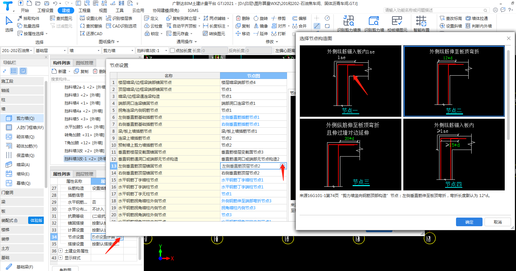The width and height of the screenshot is (516, 271).
Task: Select 砌体墙(Q) in the navigation bar
Action: coord(22,137)
